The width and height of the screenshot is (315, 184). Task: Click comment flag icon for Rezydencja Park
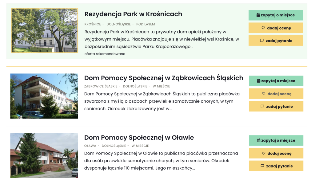tap(262, 41)
